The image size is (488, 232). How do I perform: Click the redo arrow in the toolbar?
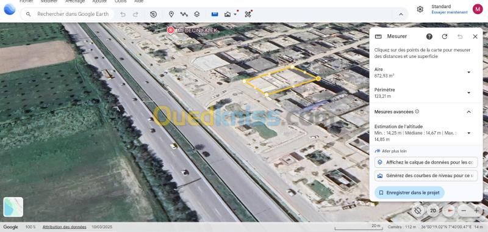135,14
